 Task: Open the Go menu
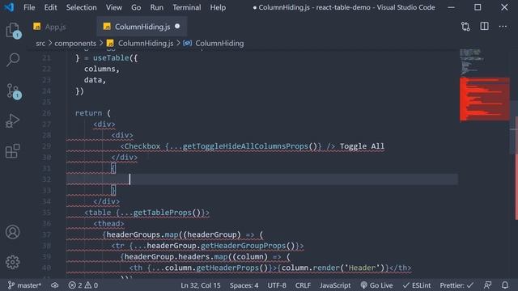point(136,7)
